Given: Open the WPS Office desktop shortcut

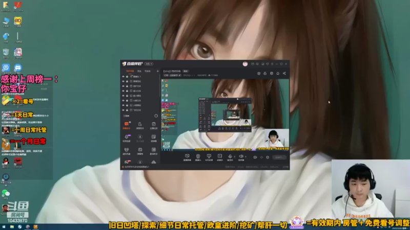Looking at the screenshot, I should 18,6.
